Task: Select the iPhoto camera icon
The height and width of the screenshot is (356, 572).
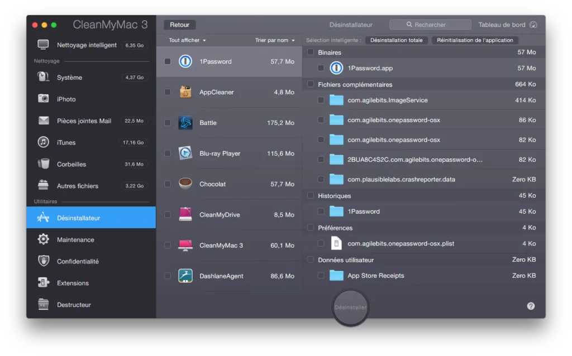Action: tap(44, 98)
